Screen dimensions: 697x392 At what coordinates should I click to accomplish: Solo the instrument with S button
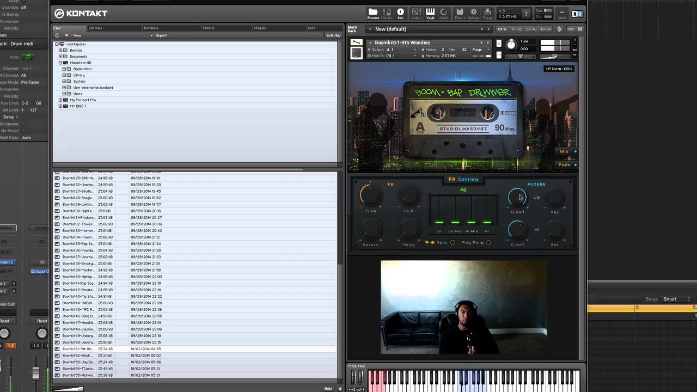pos(499,44)
